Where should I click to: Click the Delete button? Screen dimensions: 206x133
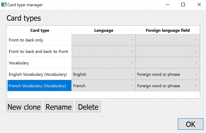88,107
